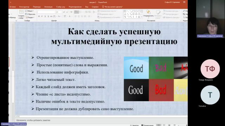Center text in paragraph group

tap(79, 16)
